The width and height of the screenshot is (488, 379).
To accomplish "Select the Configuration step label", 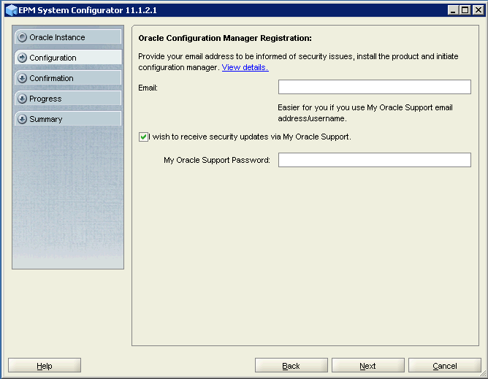I will tap(53, 58).
